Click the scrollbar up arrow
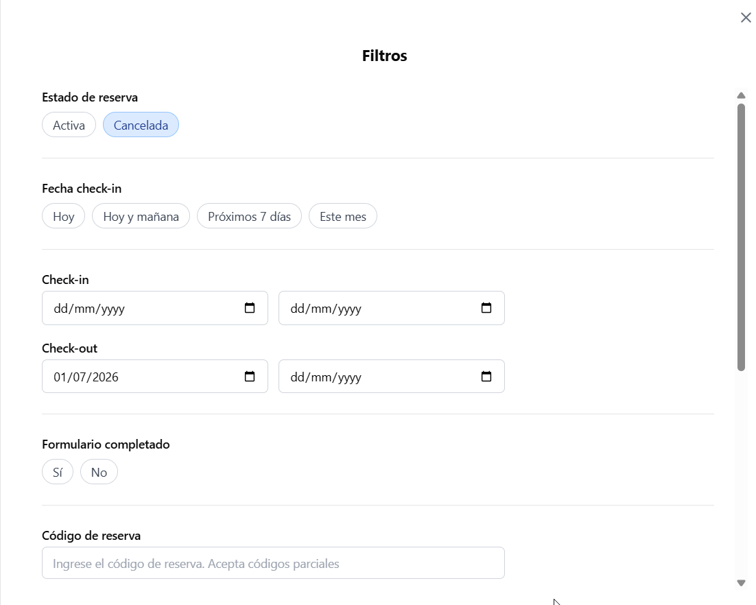The image size is (756, 605). (x=741, y=95)
